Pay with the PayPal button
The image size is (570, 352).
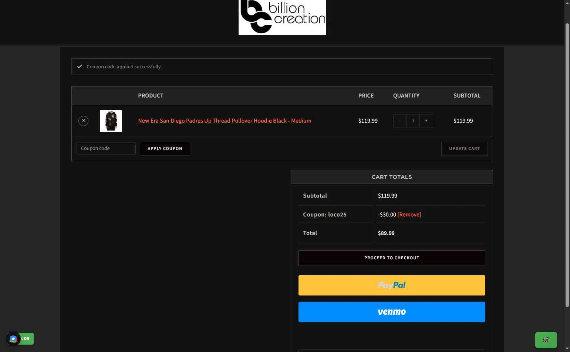pyautogui.click(x=392, y=285)
